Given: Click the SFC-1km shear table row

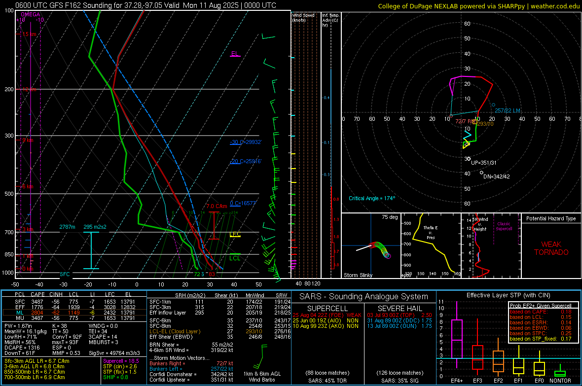Looking at the screenshot, I should [x=220, y=302].
